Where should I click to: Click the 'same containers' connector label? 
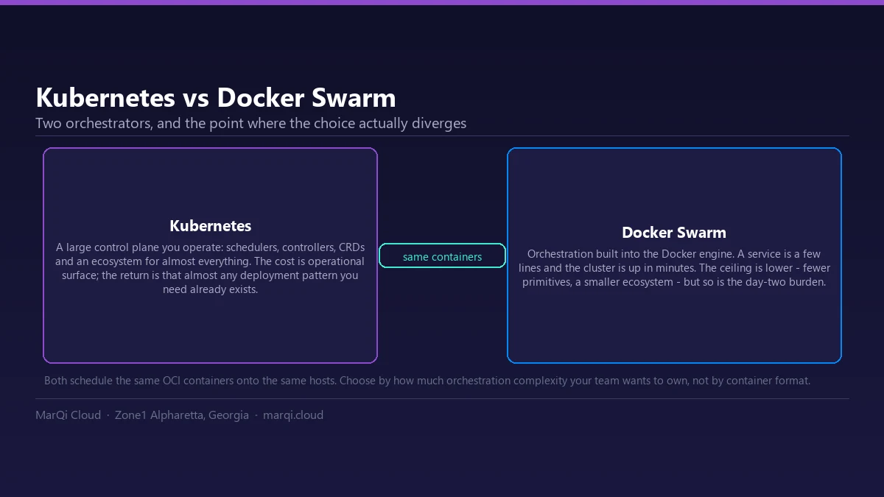click(x=442, y=256)
